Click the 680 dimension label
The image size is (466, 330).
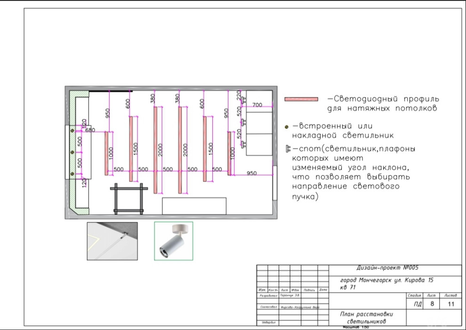89,130
